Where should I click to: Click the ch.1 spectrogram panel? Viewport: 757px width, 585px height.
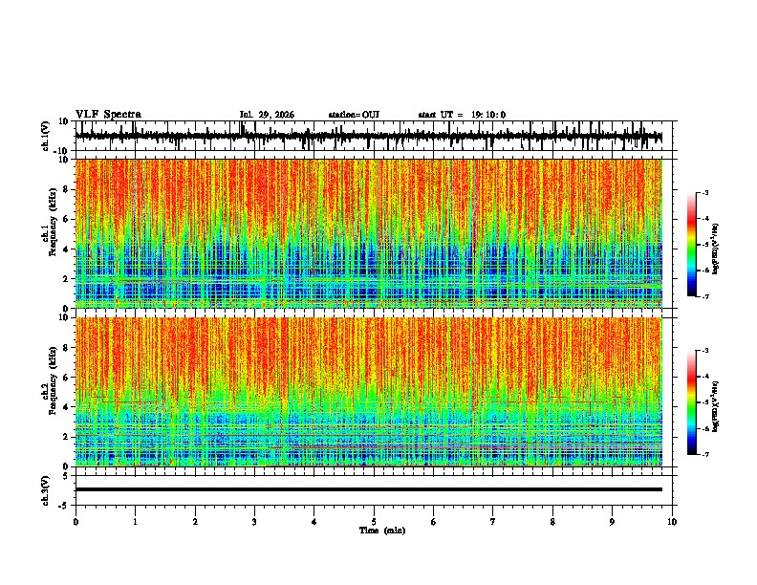[369, 233]
